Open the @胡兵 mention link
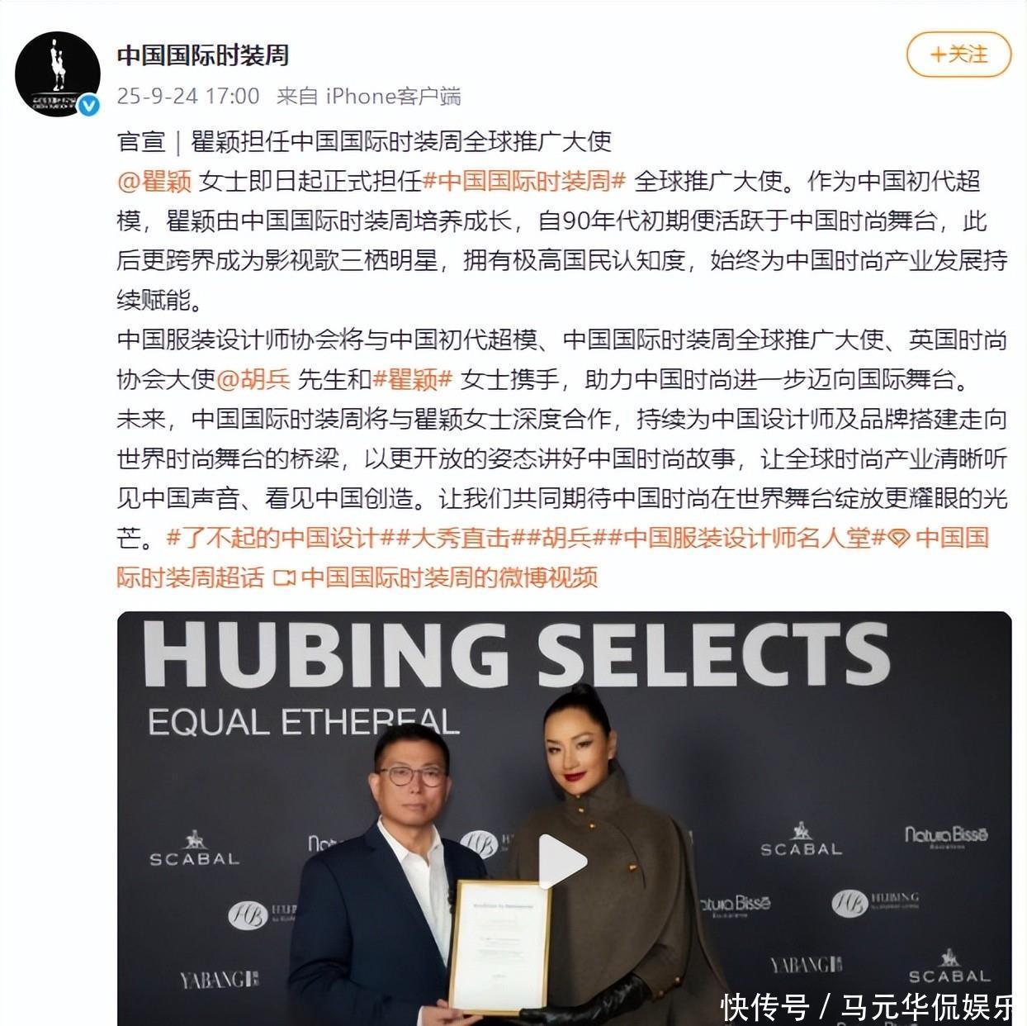 pos(253,379)
